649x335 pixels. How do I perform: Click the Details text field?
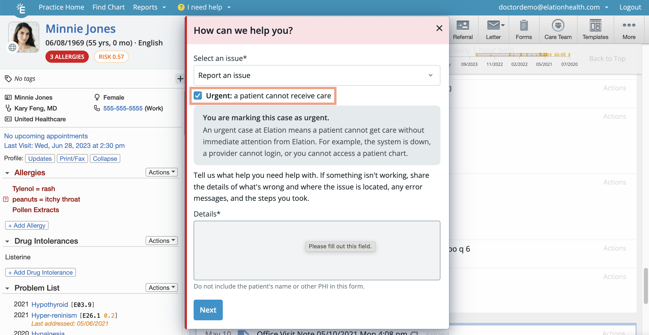[316, 250]
